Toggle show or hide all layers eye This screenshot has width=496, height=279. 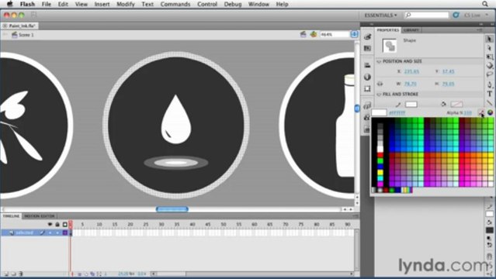pyautogui.click(x=50, y=224)
